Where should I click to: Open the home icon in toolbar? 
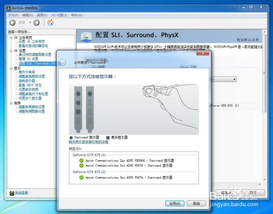pos(50,22)
